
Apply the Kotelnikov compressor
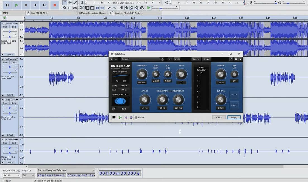[x=234, y=117]
